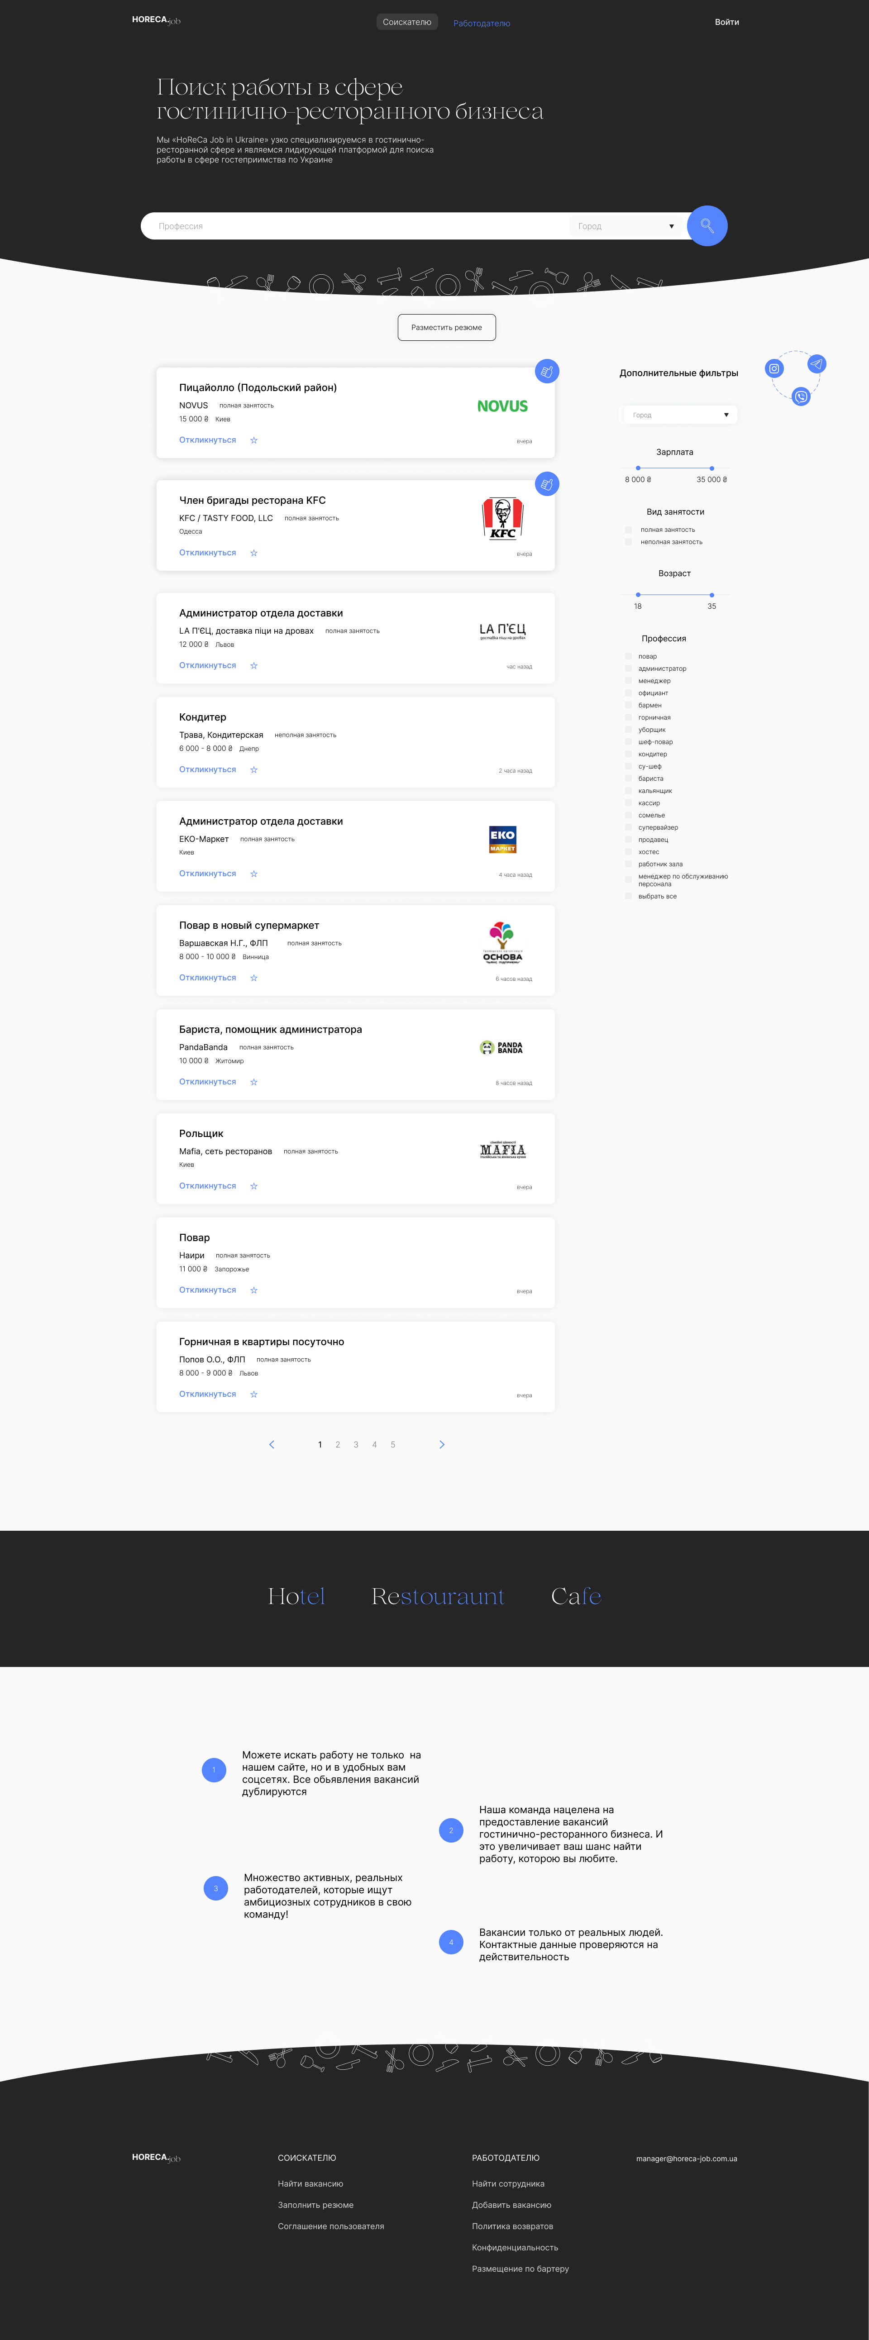Click the EKO Маркет company logo
Screen dimensions: 869x2340
[502, 839]
